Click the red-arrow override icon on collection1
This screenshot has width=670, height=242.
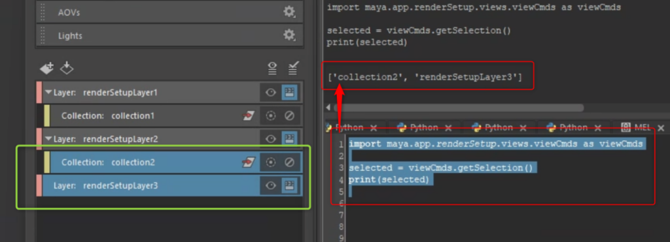pos(248,116)
